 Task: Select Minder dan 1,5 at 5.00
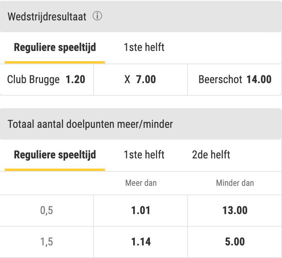235,242
